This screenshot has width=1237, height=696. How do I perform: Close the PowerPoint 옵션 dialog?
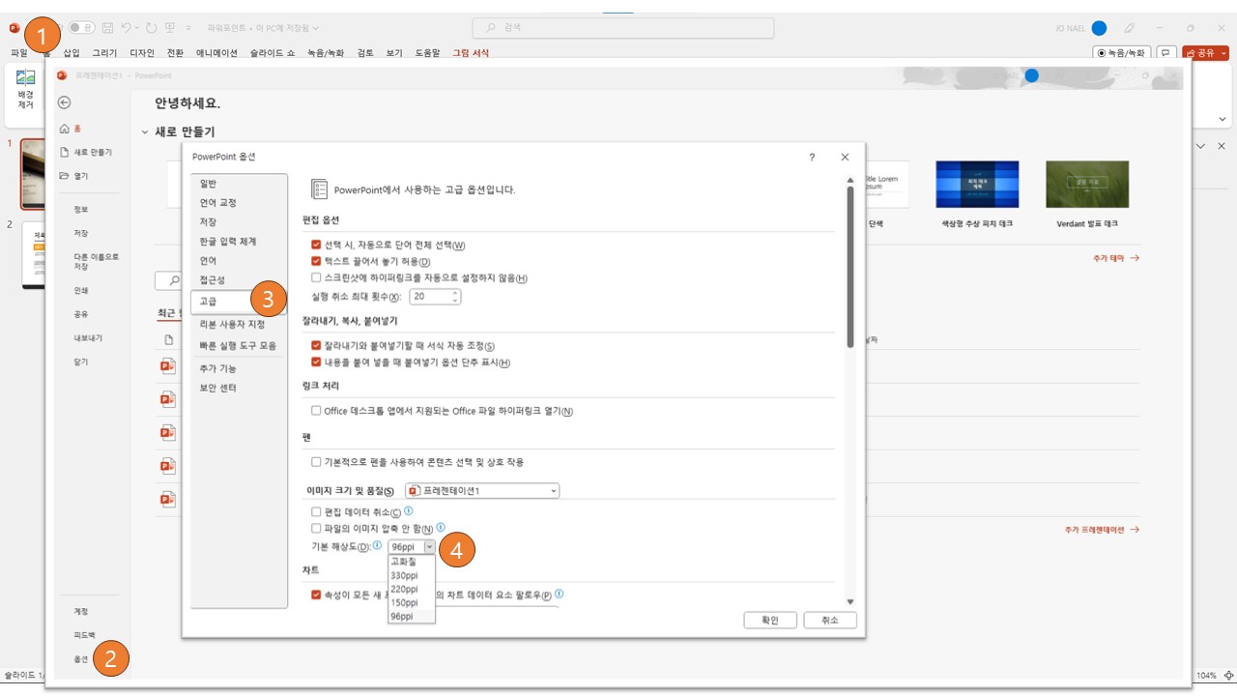tap(845, 157)
